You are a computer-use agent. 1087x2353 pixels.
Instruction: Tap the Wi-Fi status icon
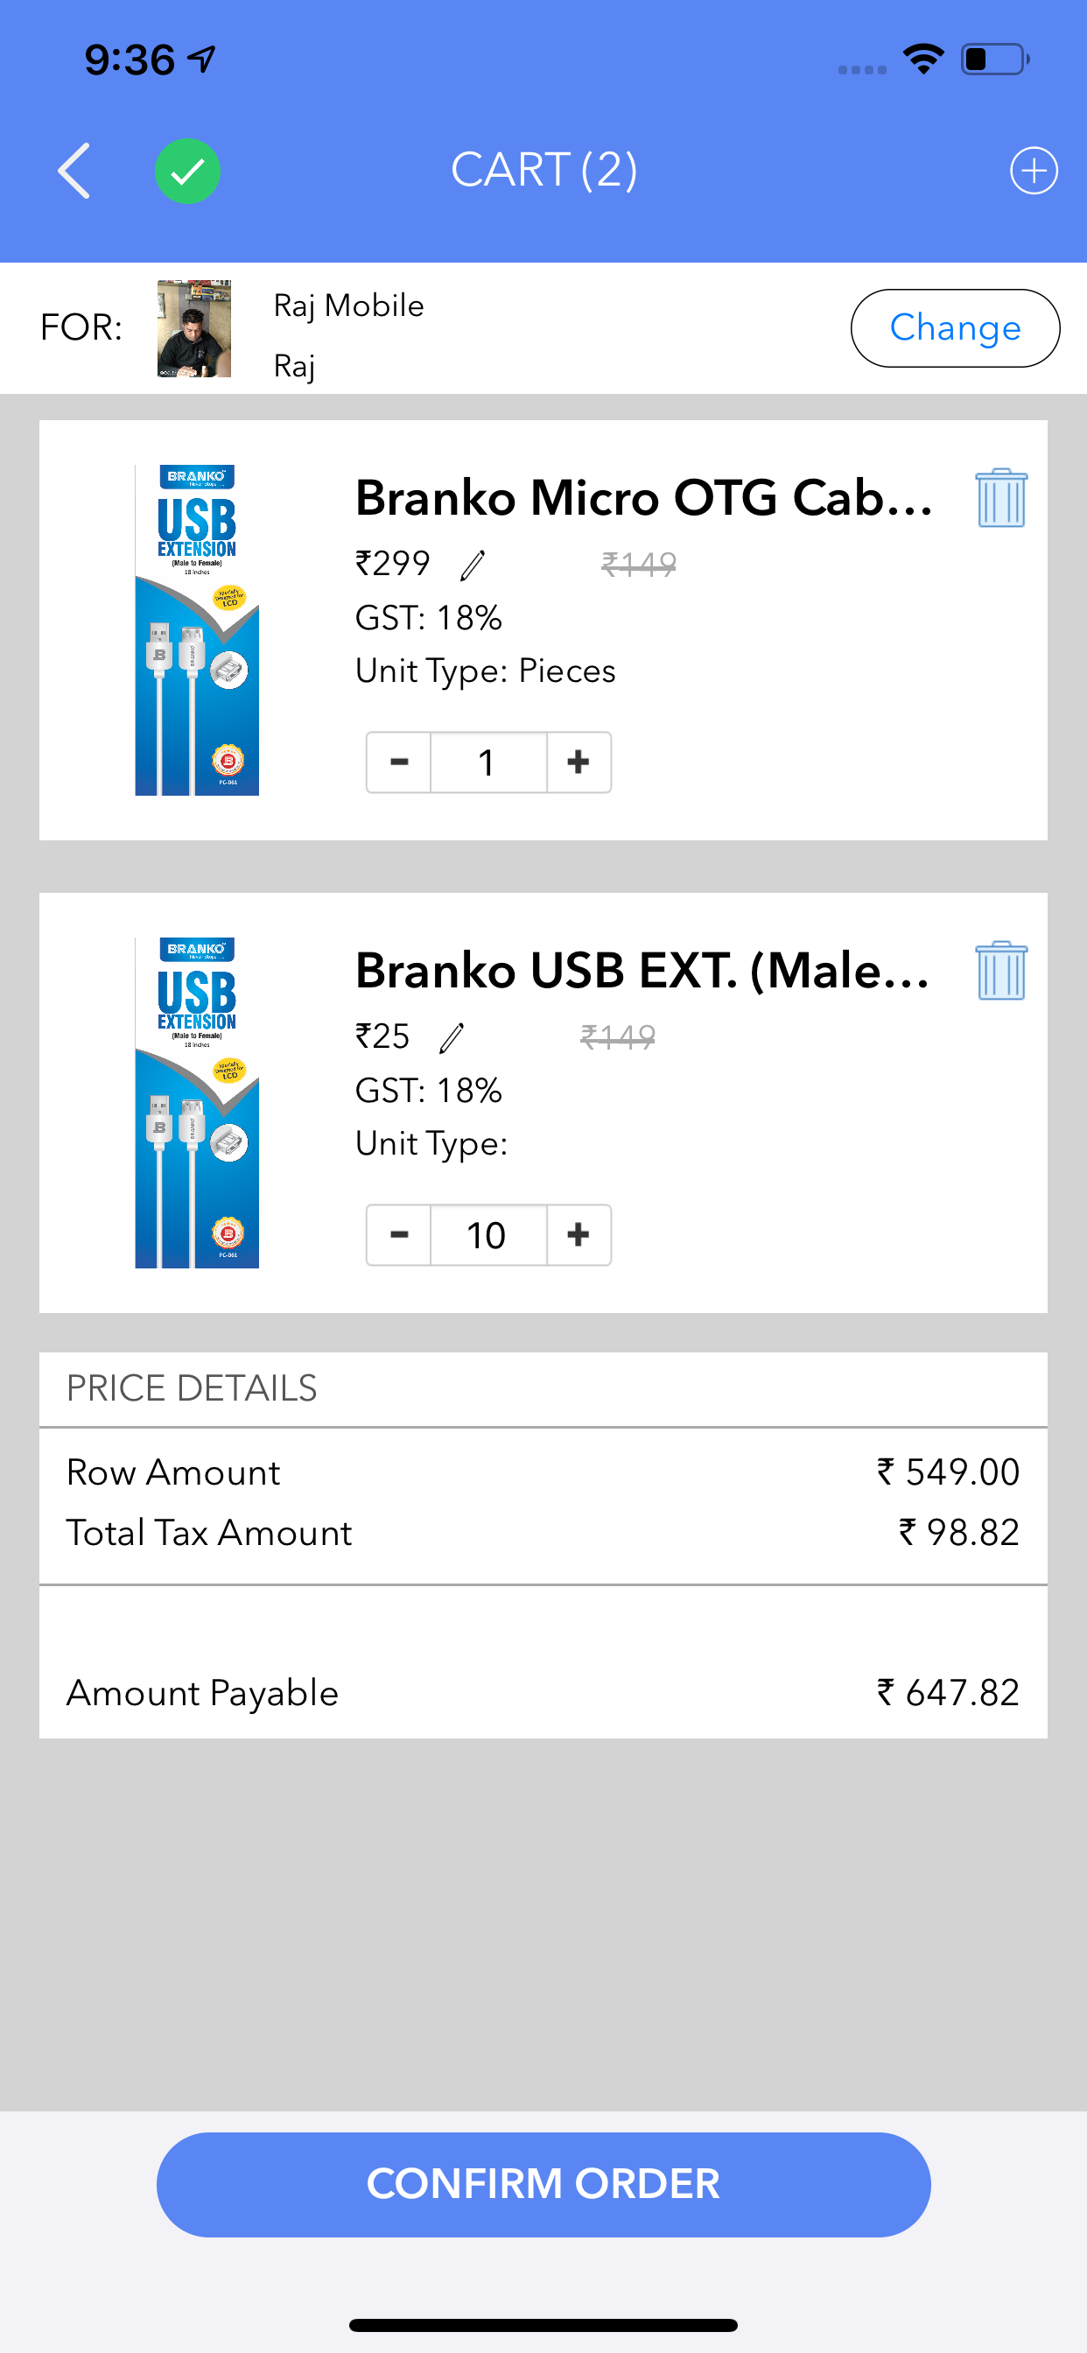pyautogui.click(x=922, y=60)
